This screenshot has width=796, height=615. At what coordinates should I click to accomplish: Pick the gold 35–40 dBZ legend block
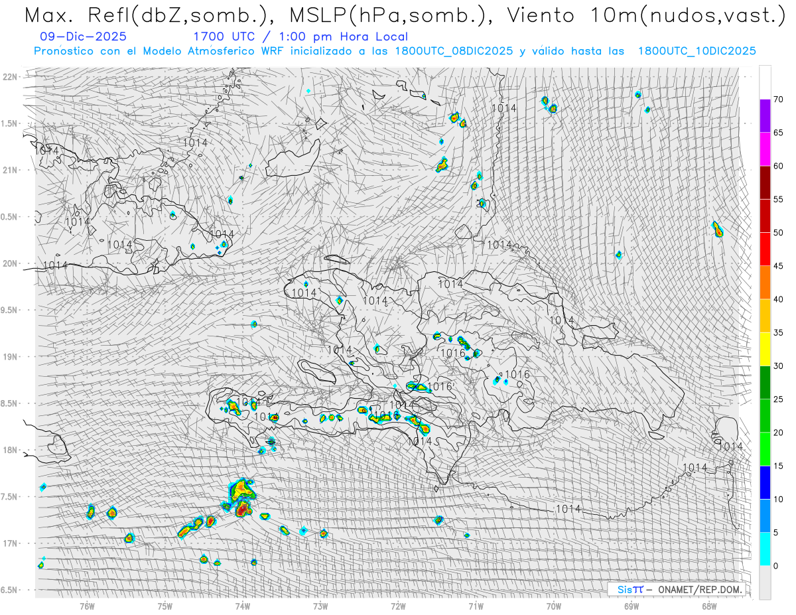pyautogui.click(x=765, y=316)
